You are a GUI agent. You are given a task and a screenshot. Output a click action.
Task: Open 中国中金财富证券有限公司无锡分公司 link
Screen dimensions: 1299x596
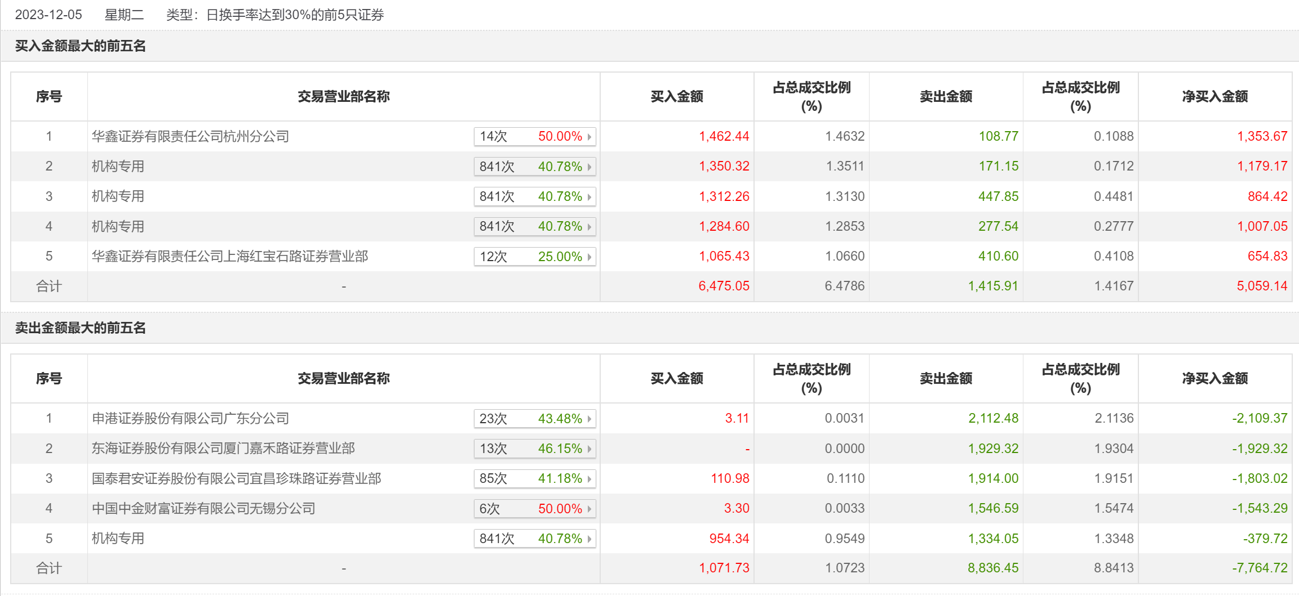203,509
